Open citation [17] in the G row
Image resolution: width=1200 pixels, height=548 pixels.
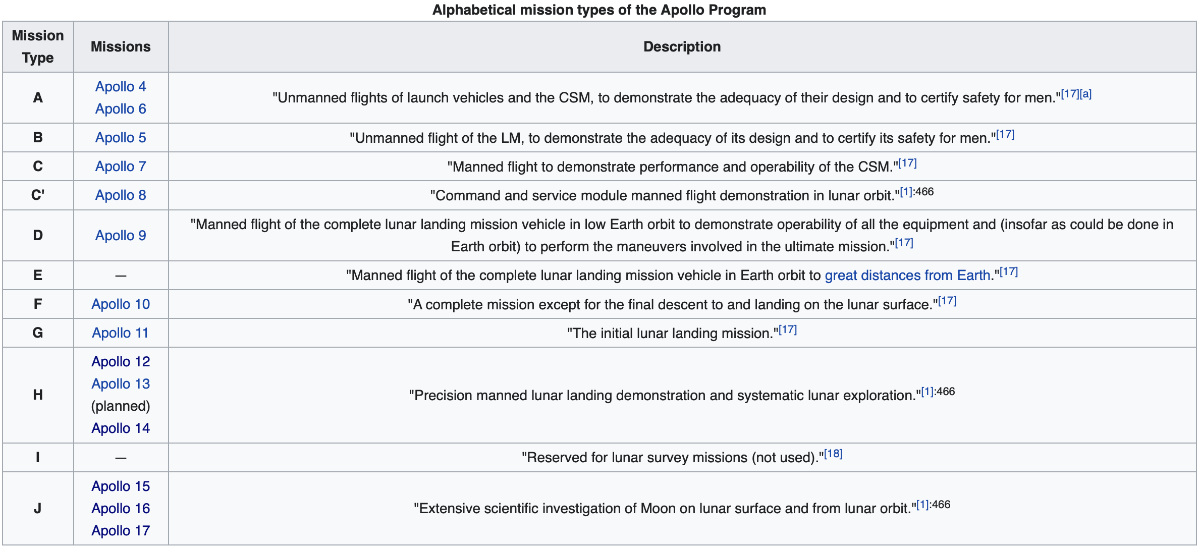[788, 330]
